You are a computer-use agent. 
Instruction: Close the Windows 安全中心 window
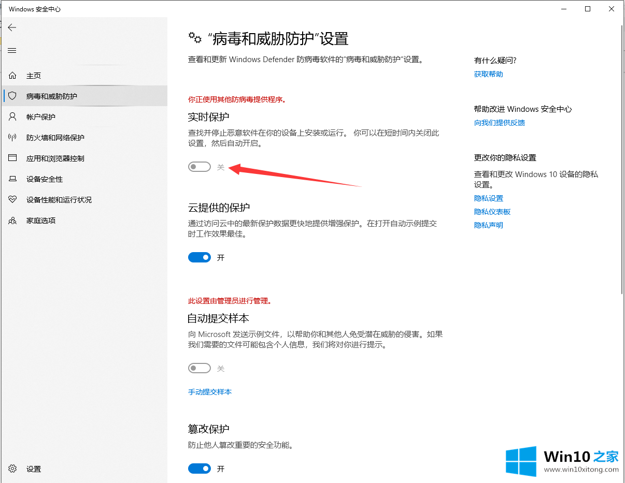pyautogui.click(x=612, y=9)
